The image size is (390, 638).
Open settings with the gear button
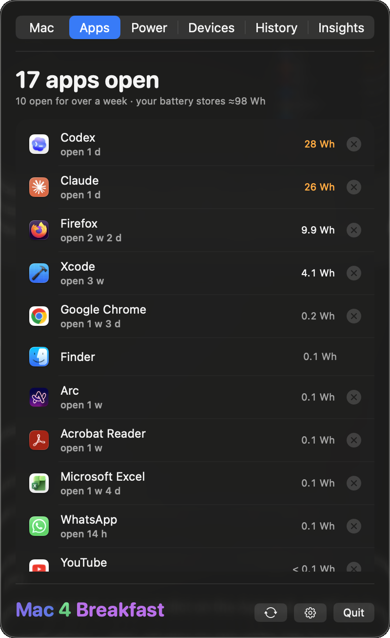pyautogui.click(x=310, y=613)
